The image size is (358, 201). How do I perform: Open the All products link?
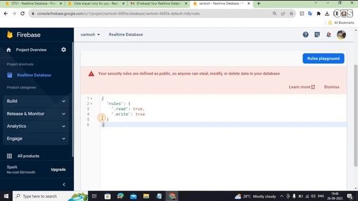[29, 156]
